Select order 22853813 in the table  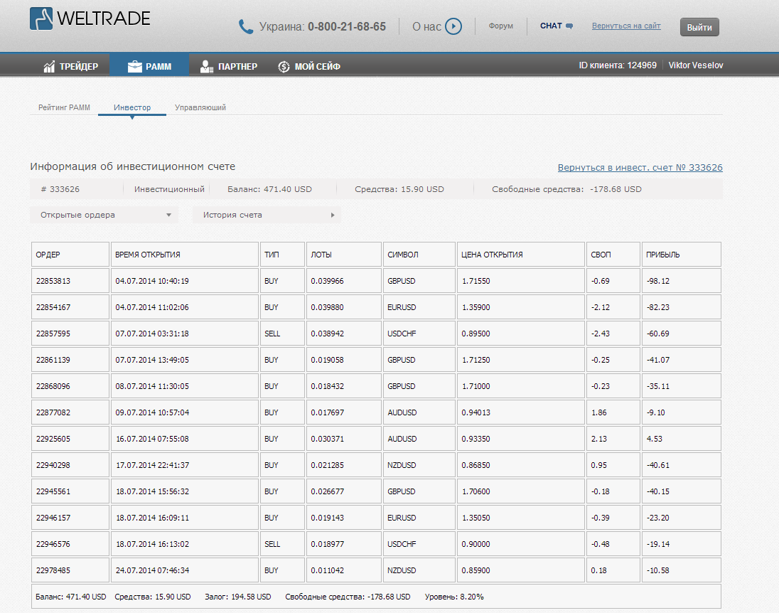pyautogui.click(x=53, y=281)
